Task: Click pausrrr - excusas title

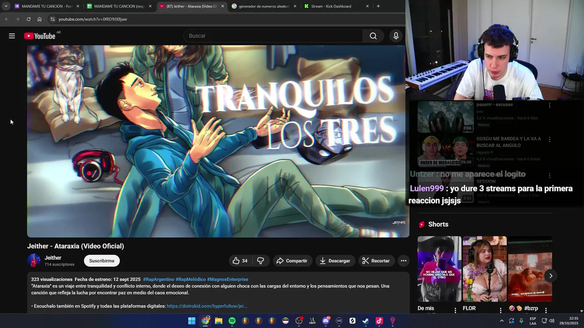Action: (495, 104)
